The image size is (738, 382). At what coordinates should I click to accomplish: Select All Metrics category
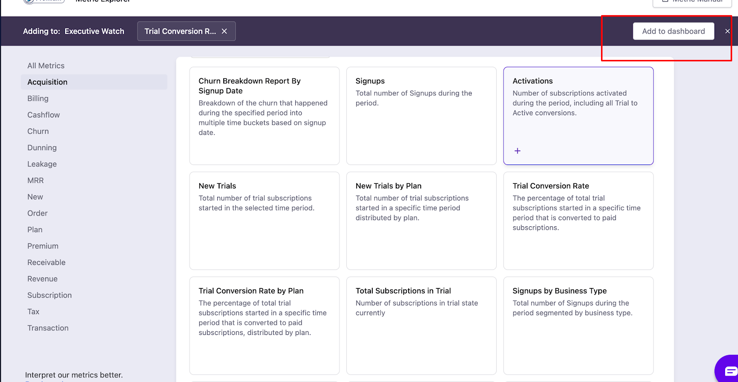(46, 66)
